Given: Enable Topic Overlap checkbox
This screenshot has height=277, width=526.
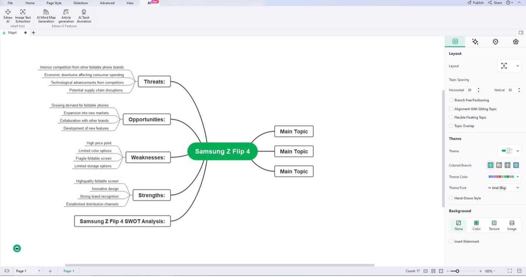Looking at the screenshot, I should 451,126.
